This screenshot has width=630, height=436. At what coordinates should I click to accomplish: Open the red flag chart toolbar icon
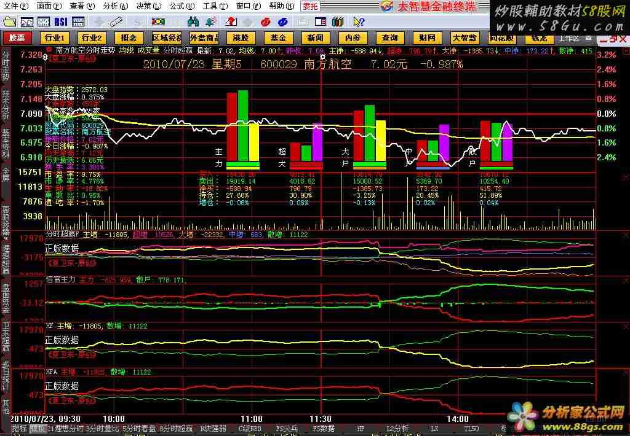231,21
